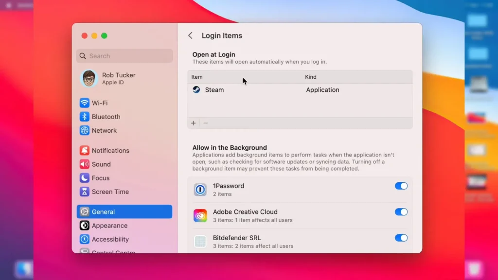Click the Login Items title
The height and width of the screenshot is (280, 498).
click(x=222, y=35)
